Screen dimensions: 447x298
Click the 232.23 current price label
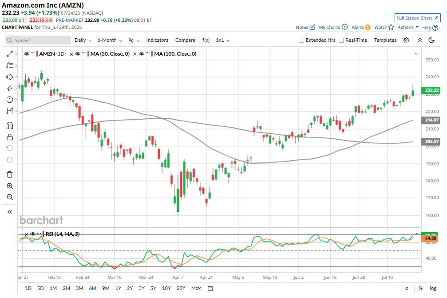(431, 90)
